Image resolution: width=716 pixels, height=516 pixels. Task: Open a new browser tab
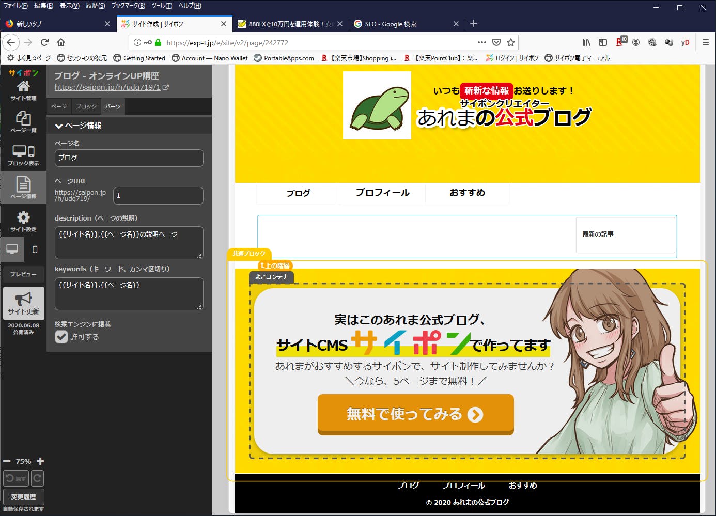pyautogui.click(x=474, y=23)
